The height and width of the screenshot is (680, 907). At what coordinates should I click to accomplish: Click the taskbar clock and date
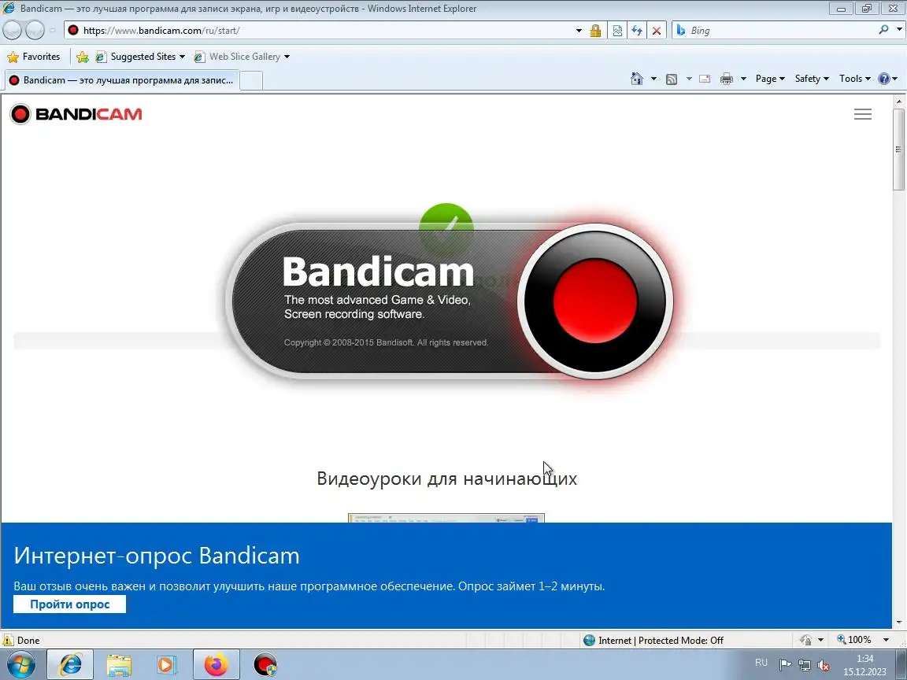tap(864, 665)
